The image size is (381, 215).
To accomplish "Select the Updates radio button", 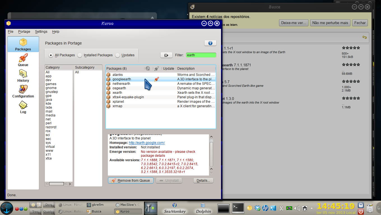I will pos(118,55).
